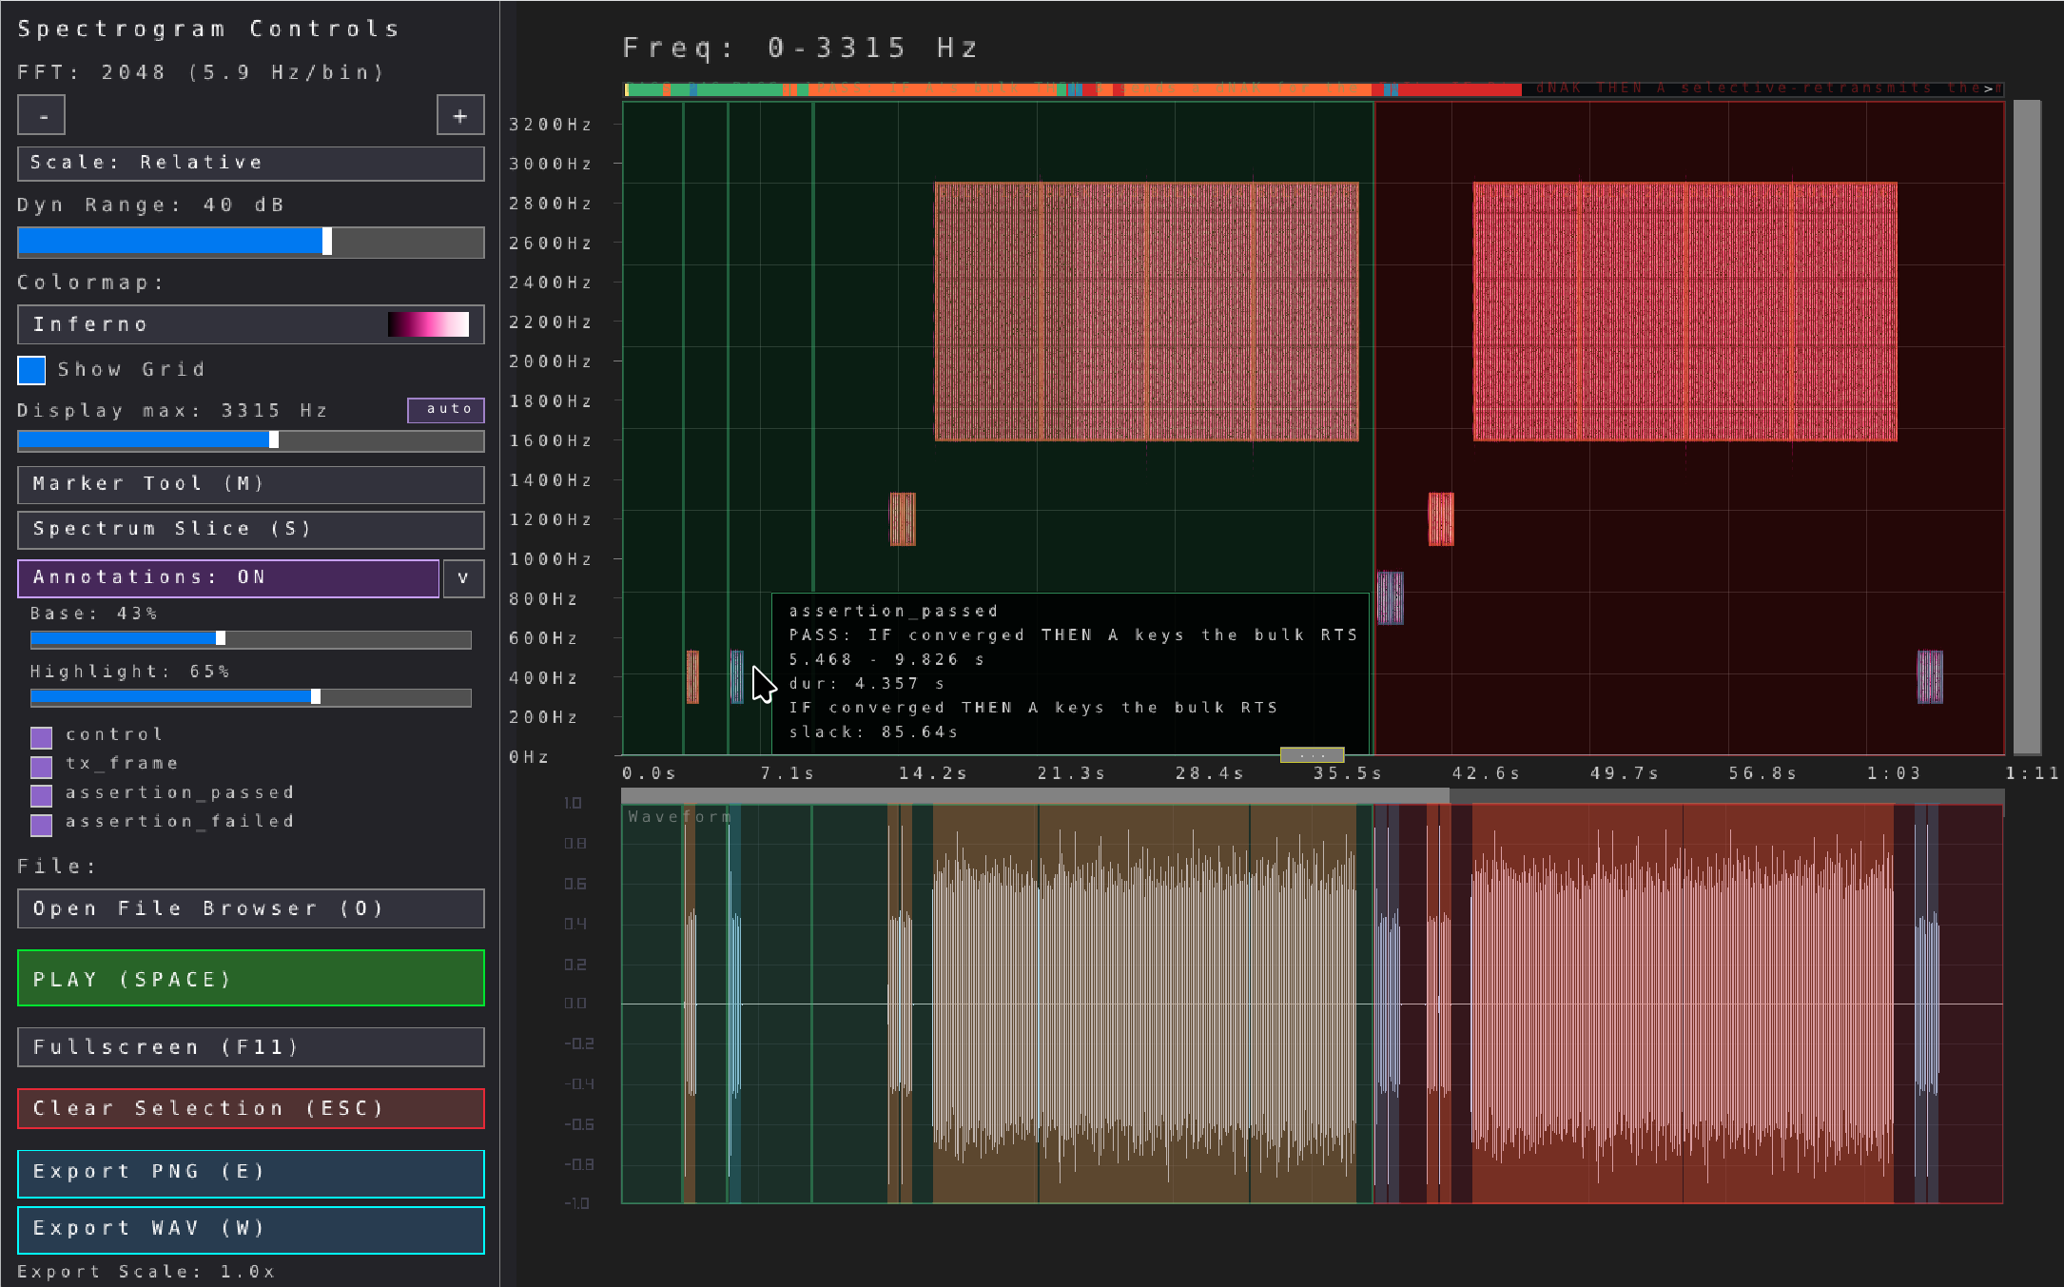Adjust the Dyn Range slider handle
This screenshot has width=2064, height=1287.
pyautogui.click(x=327, y=242)
